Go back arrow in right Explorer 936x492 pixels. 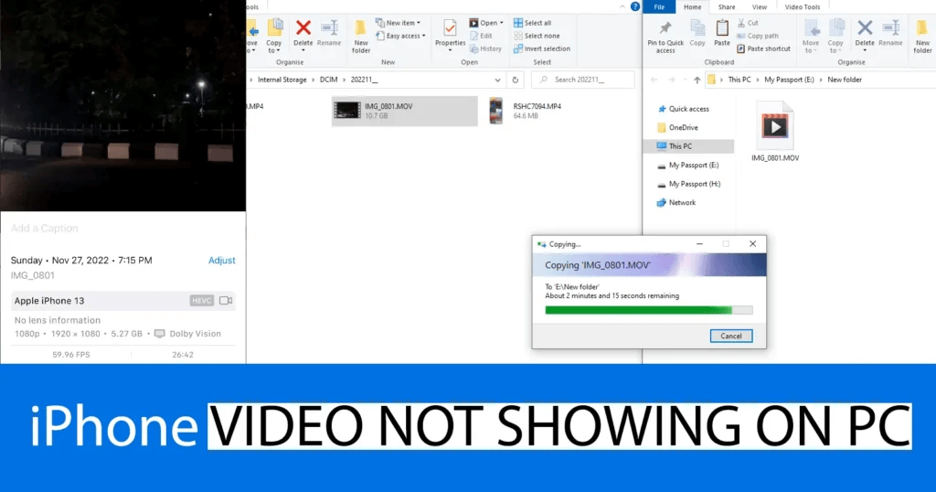click(654, 80)
